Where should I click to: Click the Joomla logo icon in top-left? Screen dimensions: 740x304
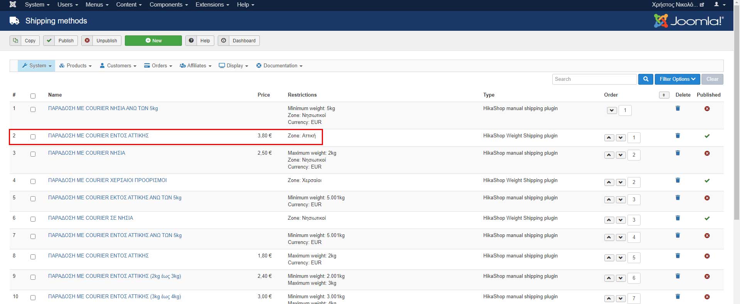(x=13, y=5)
